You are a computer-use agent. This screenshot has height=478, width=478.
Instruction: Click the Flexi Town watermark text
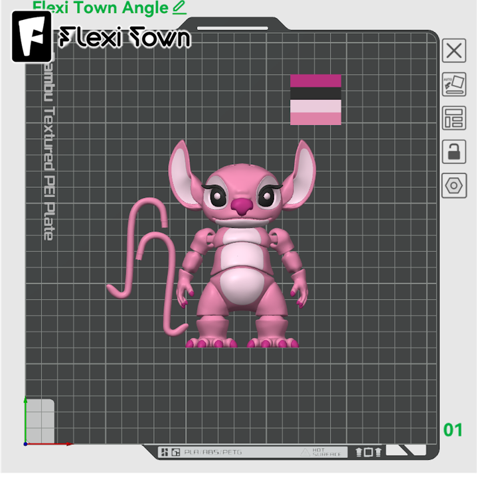coord(125,37)
